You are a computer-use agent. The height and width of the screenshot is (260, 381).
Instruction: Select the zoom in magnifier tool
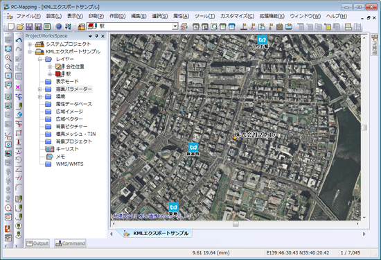pos(8,58)
